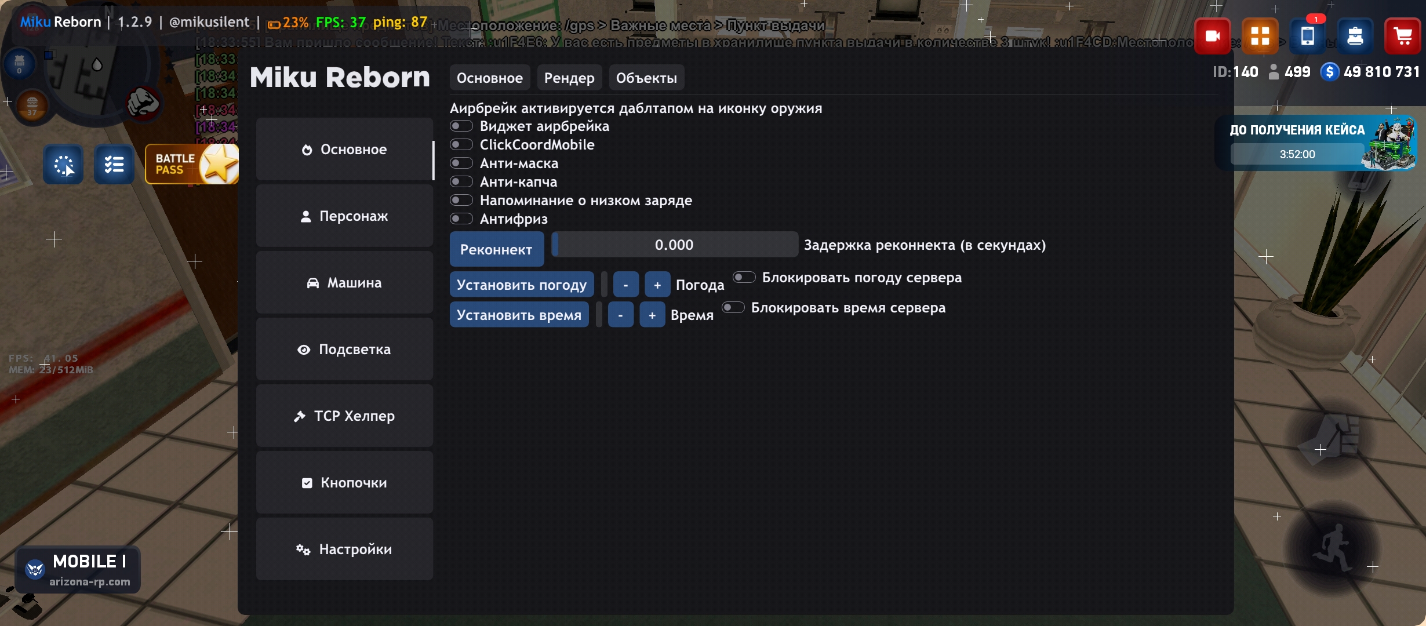Open the red shopping cart icon

tap(1403, 37)
